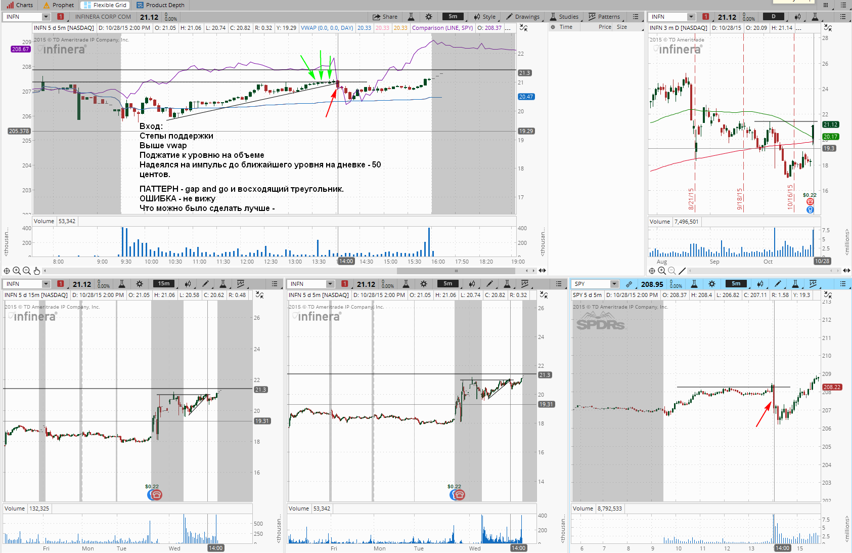Open red link selector 1 in top-left chart
Viewport: 852px width, 553px height.
(x=61, y=17)
